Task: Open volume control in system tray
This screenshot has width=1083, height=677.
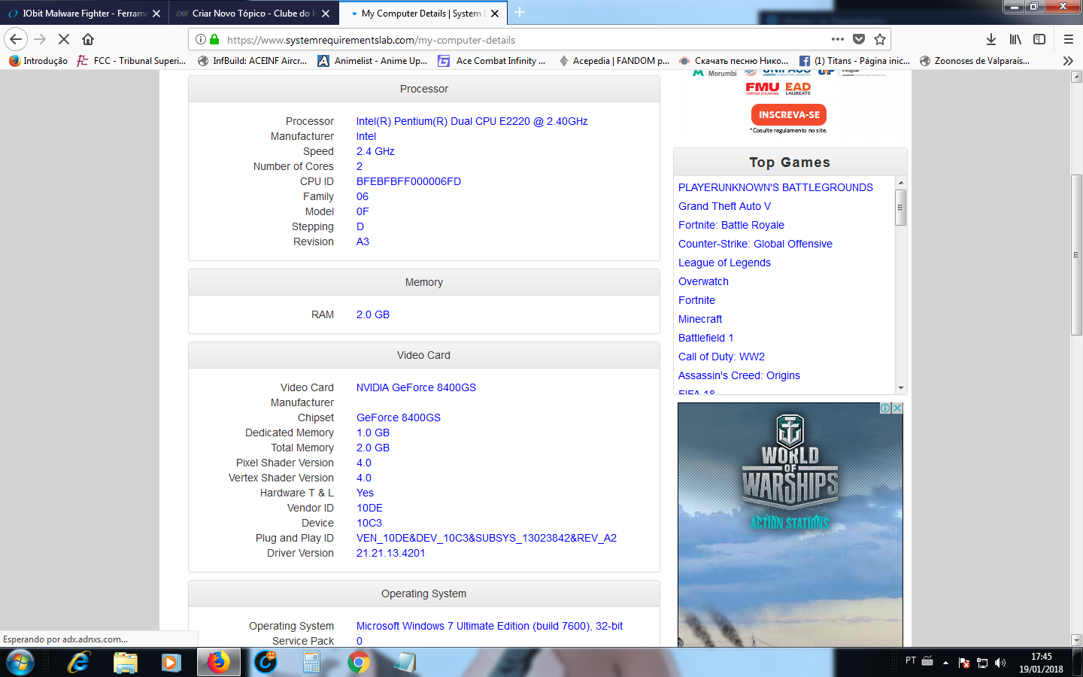Action: pos(1000,663)
